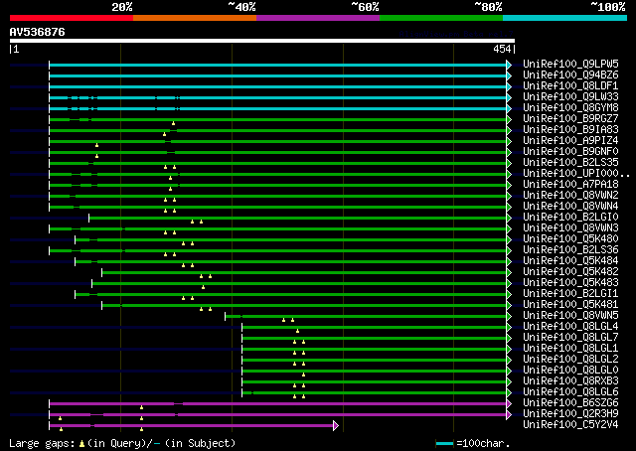The height and width of the screenshot is (451, 636).
Task: Click the UniRef100_Q94BZ6 hit label
Action: pyautogui.click(x=570, y=75)
